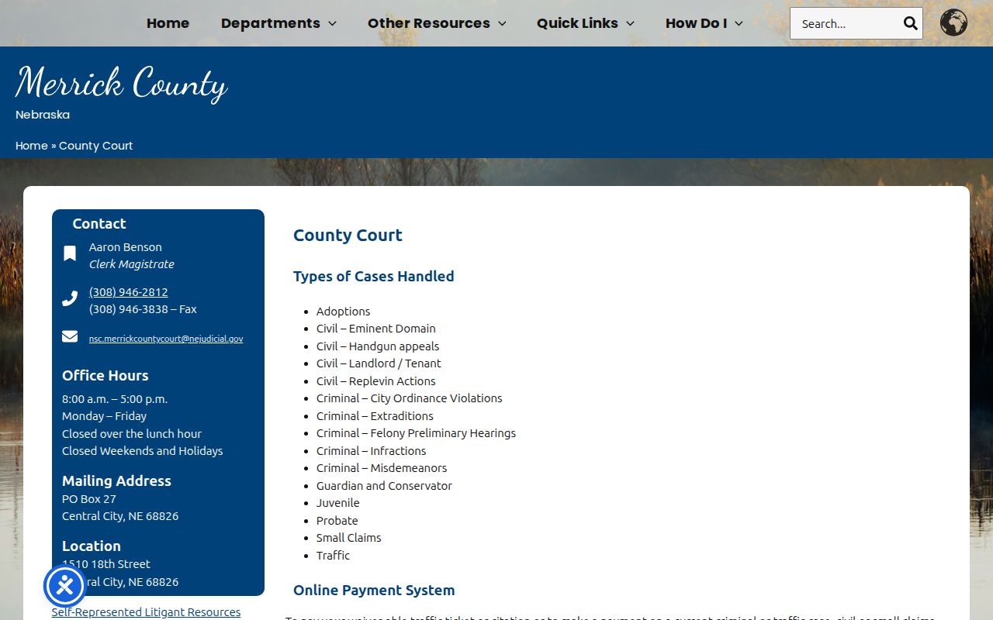Click the 'Small Claims' list item

(349, 538)
